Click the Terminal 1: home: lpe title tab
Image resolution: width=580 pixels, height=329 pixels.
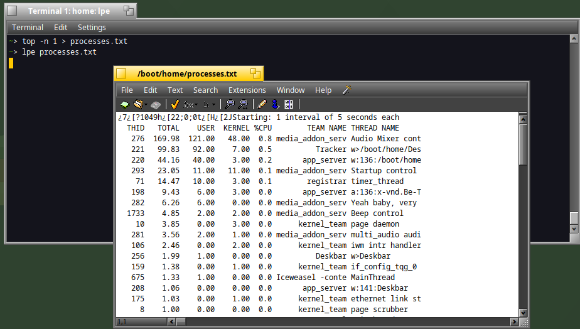[x=69, y=11]
